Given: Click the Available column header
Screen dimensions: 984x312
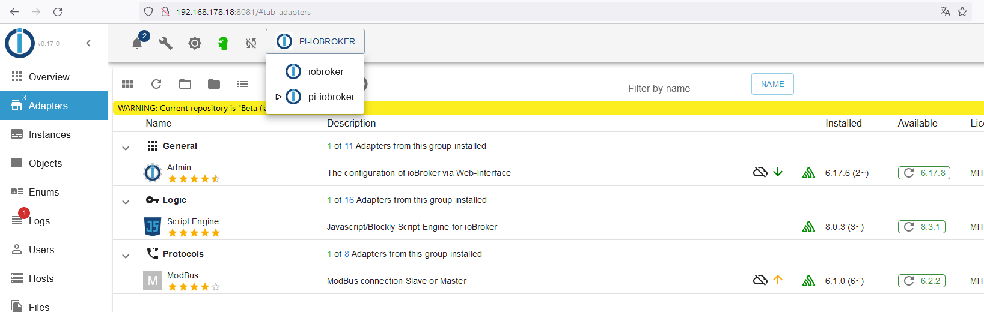Looking at the screenshot, I should (x=917, y=123).
